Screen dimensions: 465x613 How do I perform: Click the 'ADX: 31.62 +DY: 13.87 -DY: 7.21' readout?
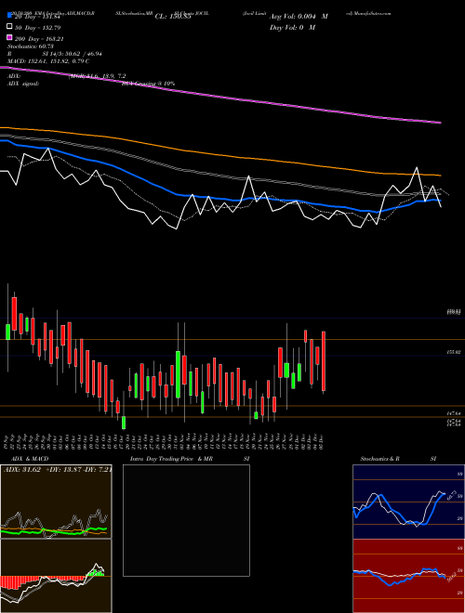pyautogui.click(x=58, y=470)
